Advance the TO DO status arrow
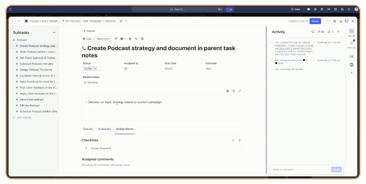This screenshot has height=184, width=366. (x=95, y=69)
